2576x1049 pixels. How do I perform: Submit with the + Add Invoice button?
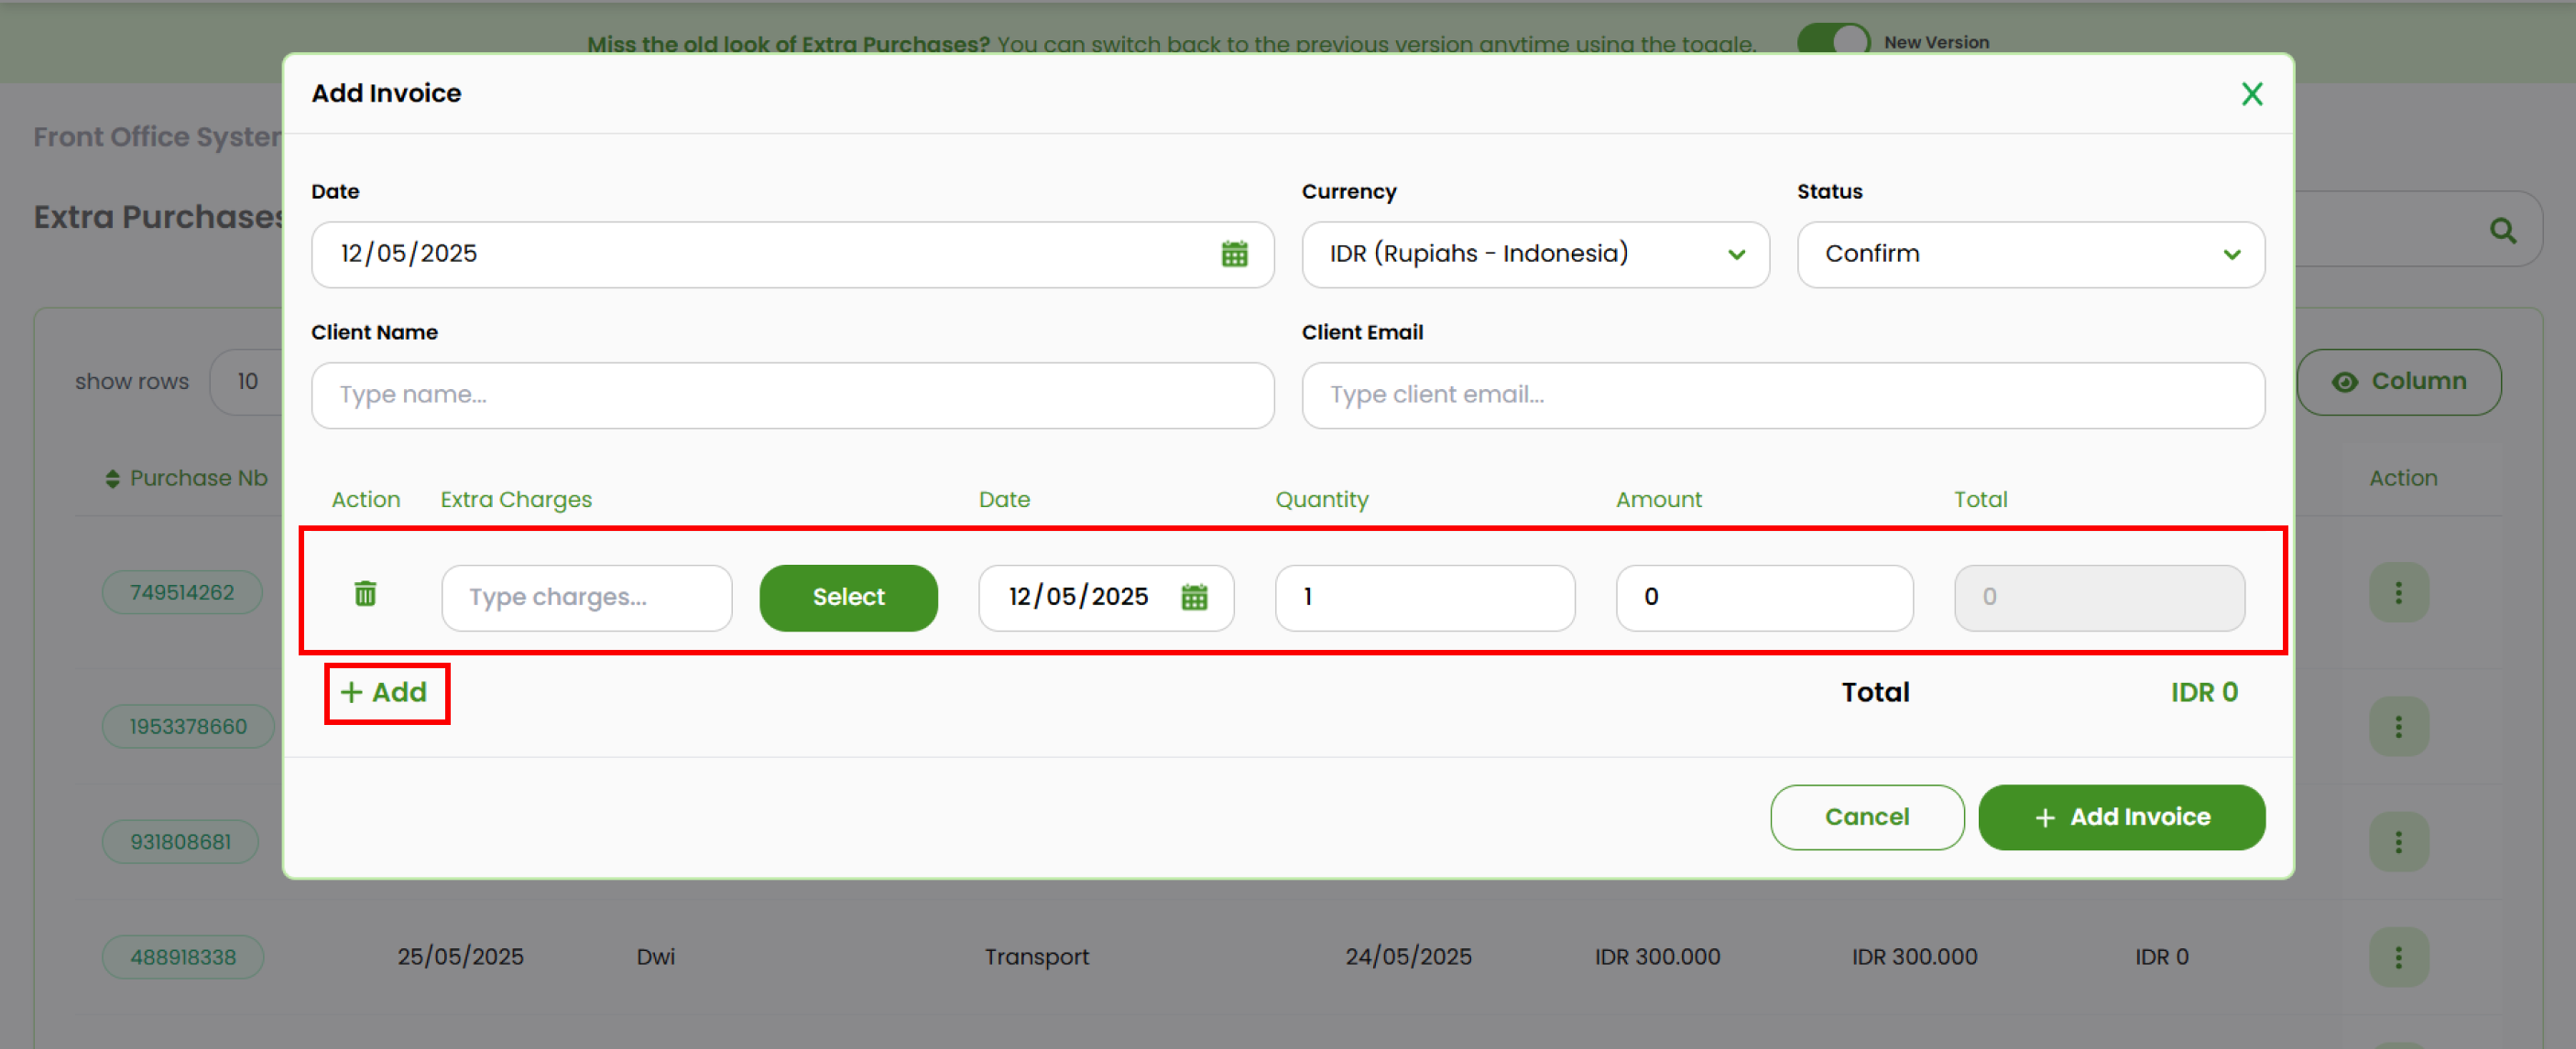click(x=2121, y=817)
